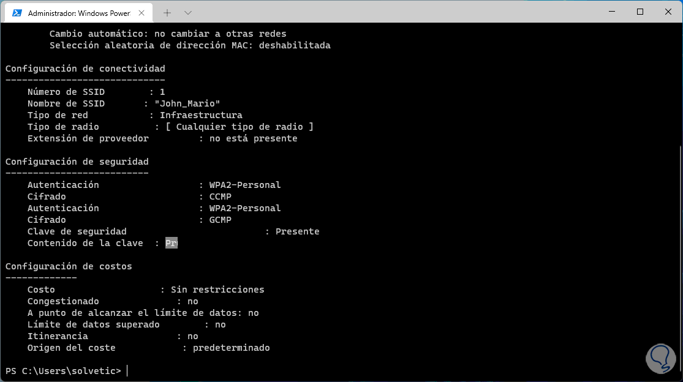The image size is (683, 382).
Task: Click the Configuración de costos heading
Action: 69,266
